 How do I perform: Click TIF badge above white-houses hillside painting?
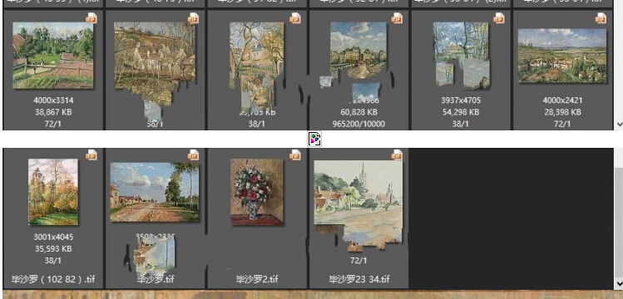(x=193, y=18)
